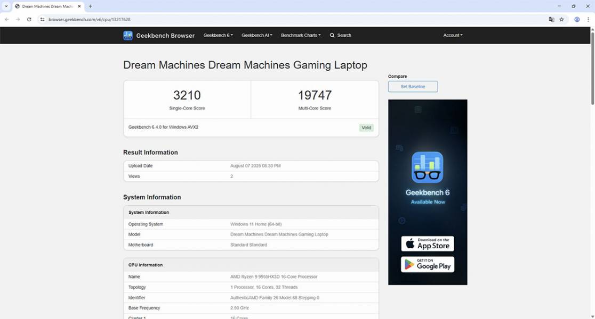Click the Geekbench Browser home link

tap(165, 35)
